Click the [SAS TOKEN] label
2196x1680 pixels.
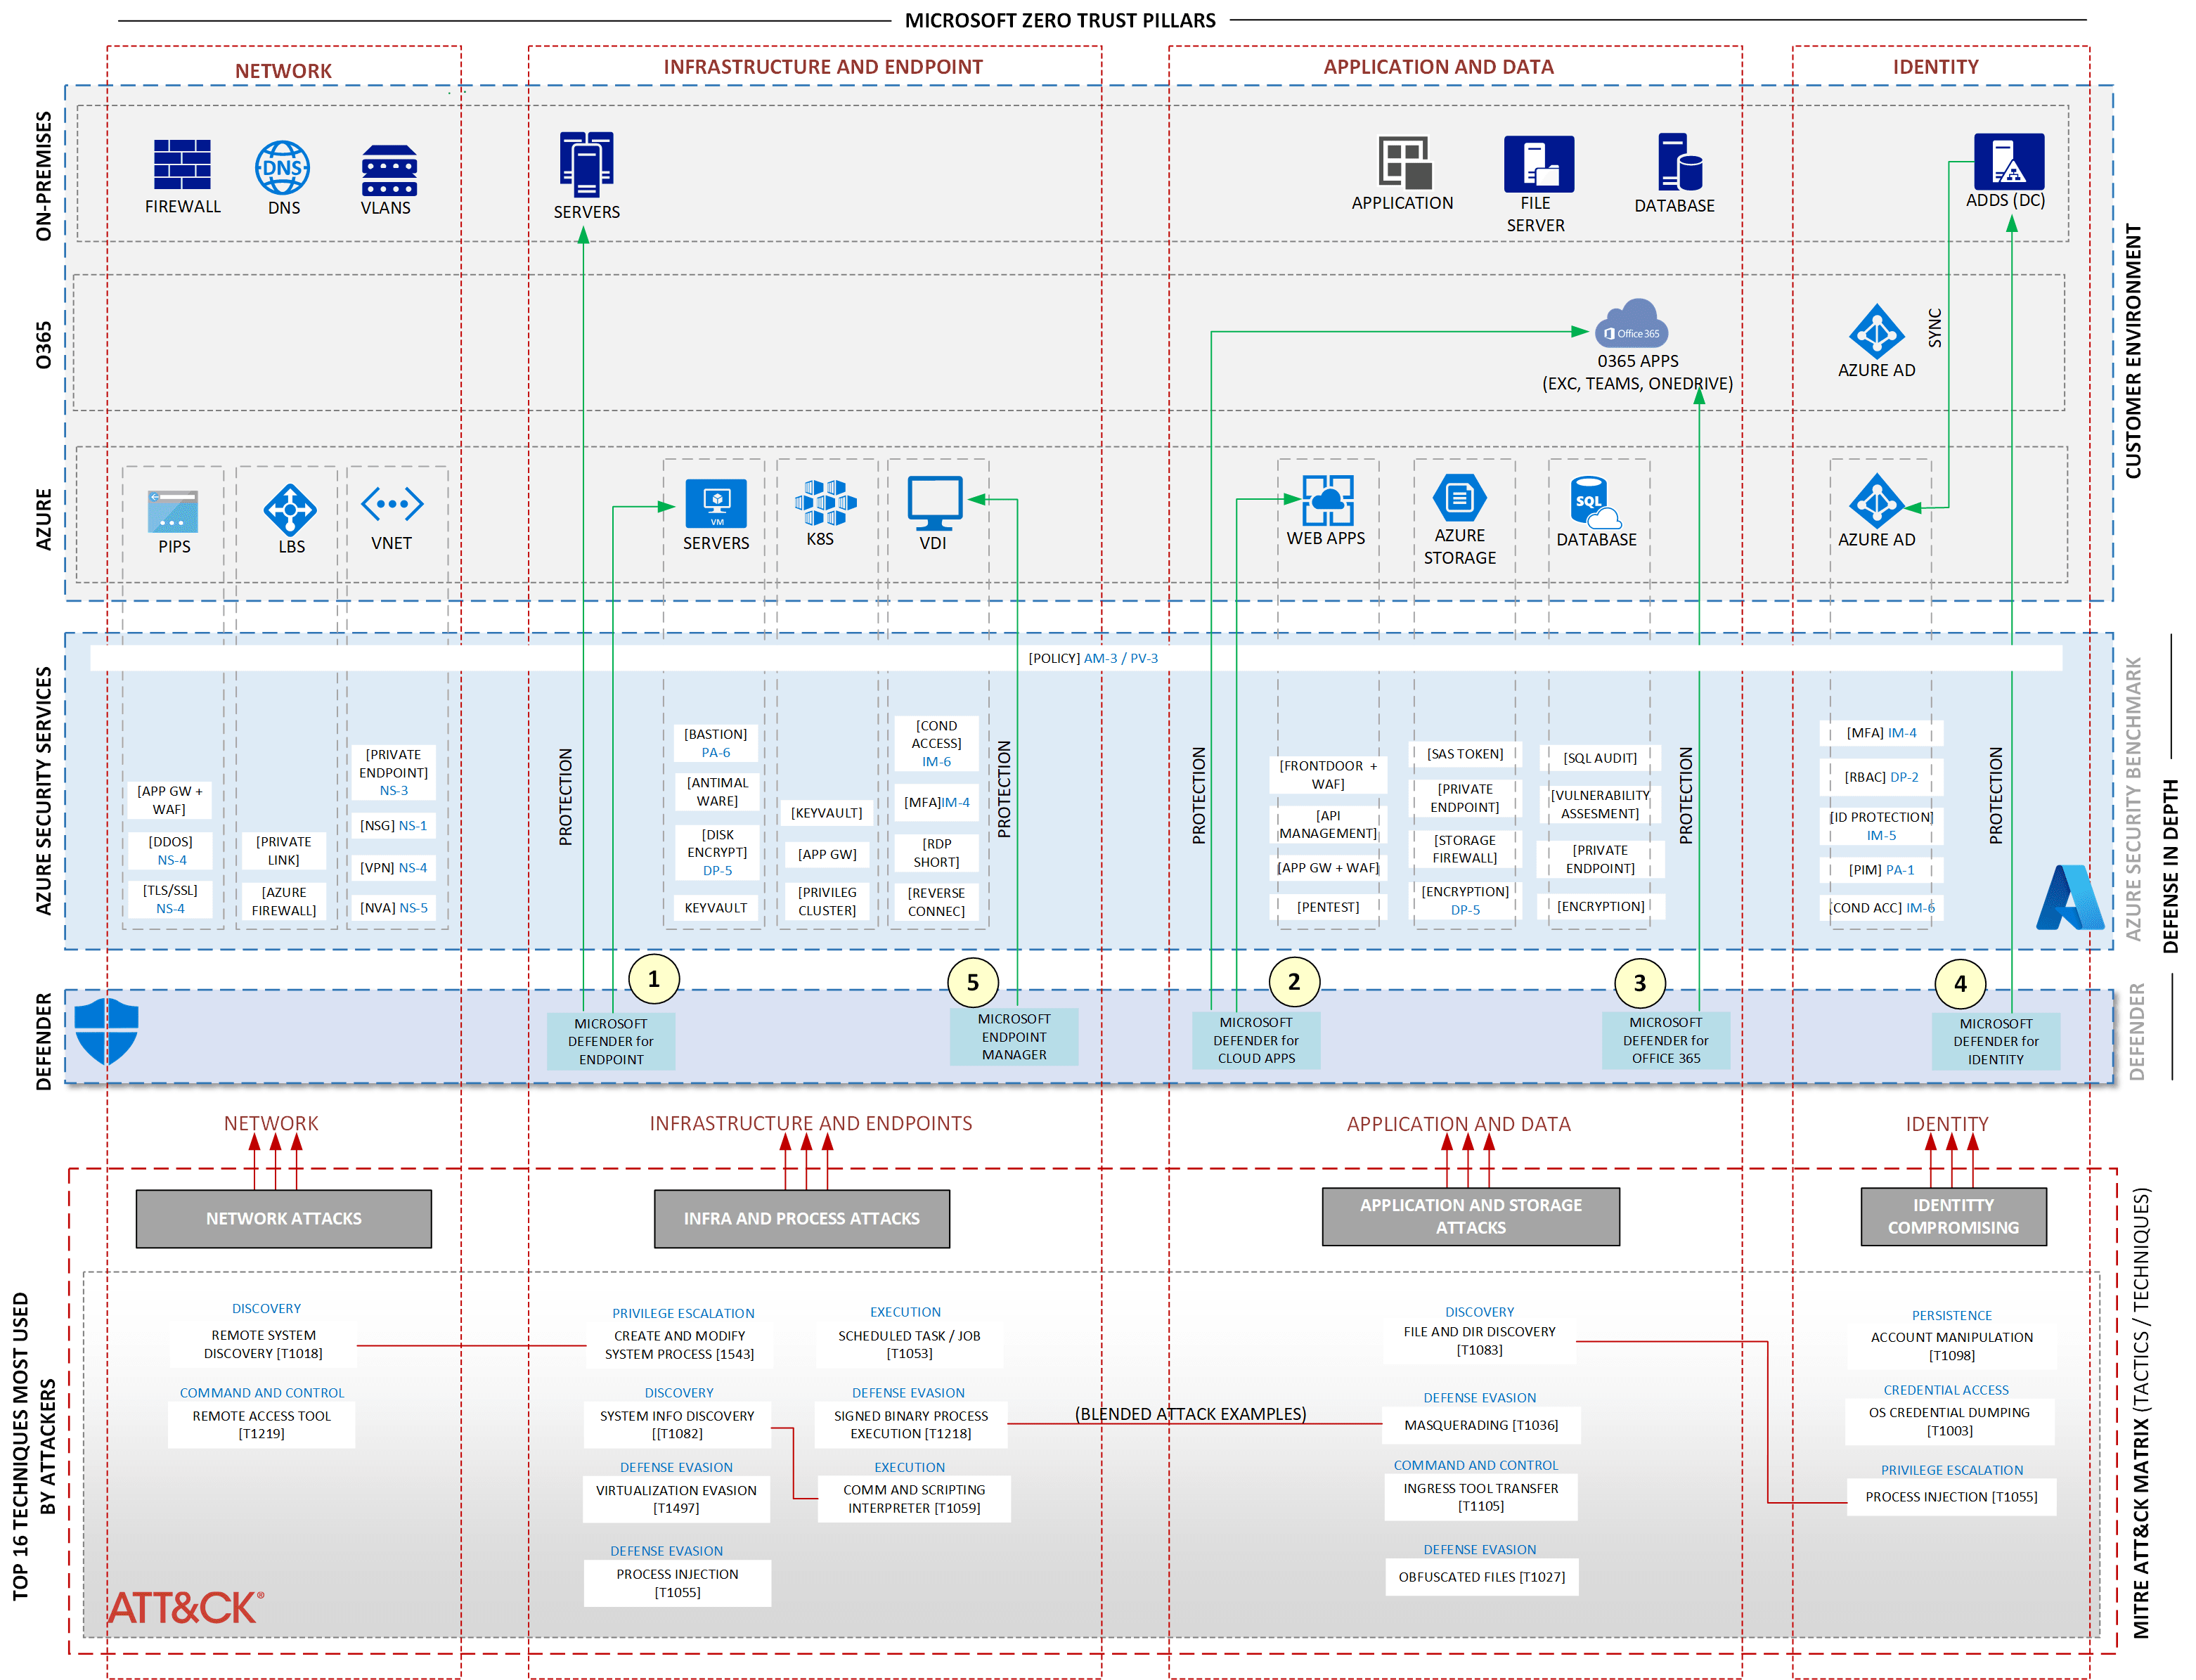click(x=1465, y=754)
